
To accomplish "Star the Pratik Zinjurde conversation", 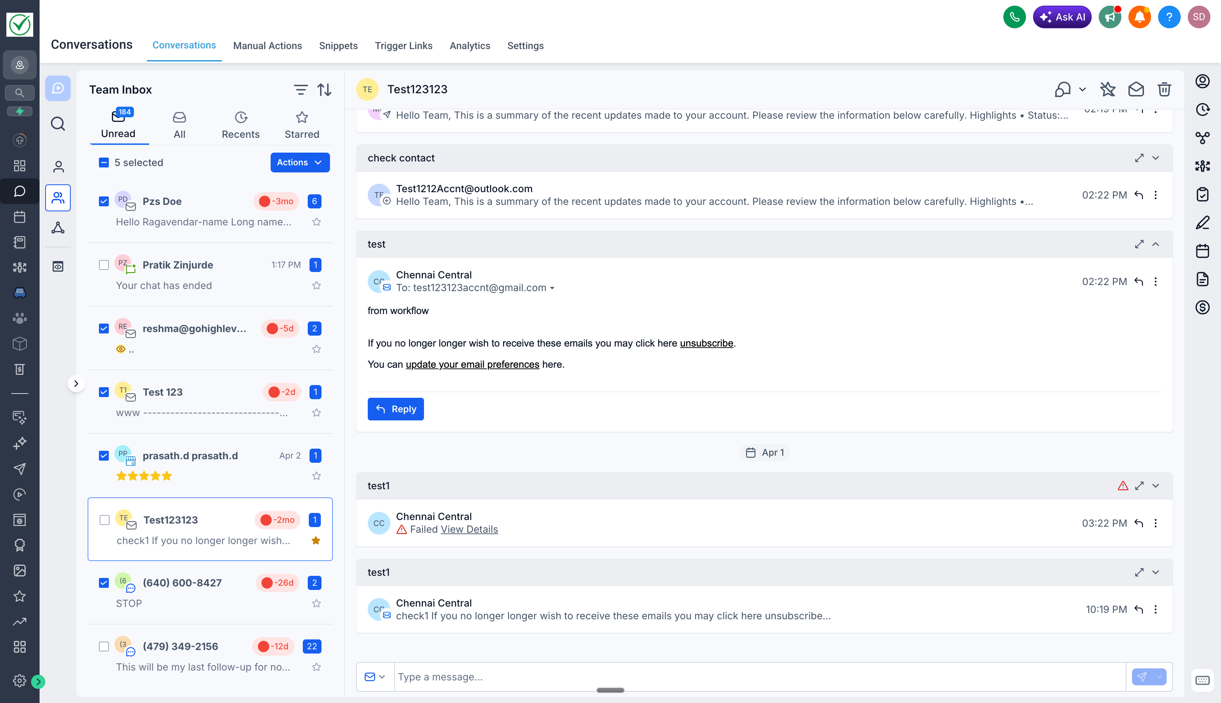I will tap(316, 285).
